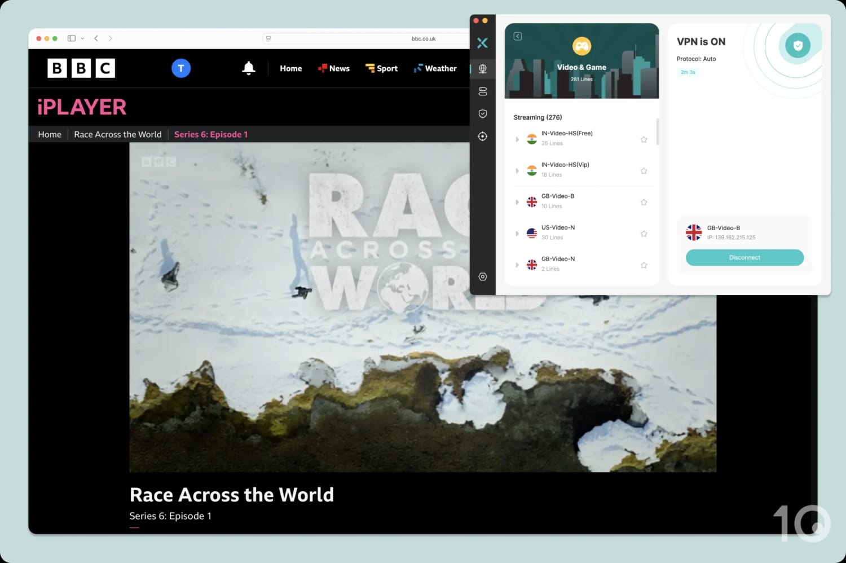Expand GB-Video-B server lines in list
846x563 pixels.
[x=517, y=202]
